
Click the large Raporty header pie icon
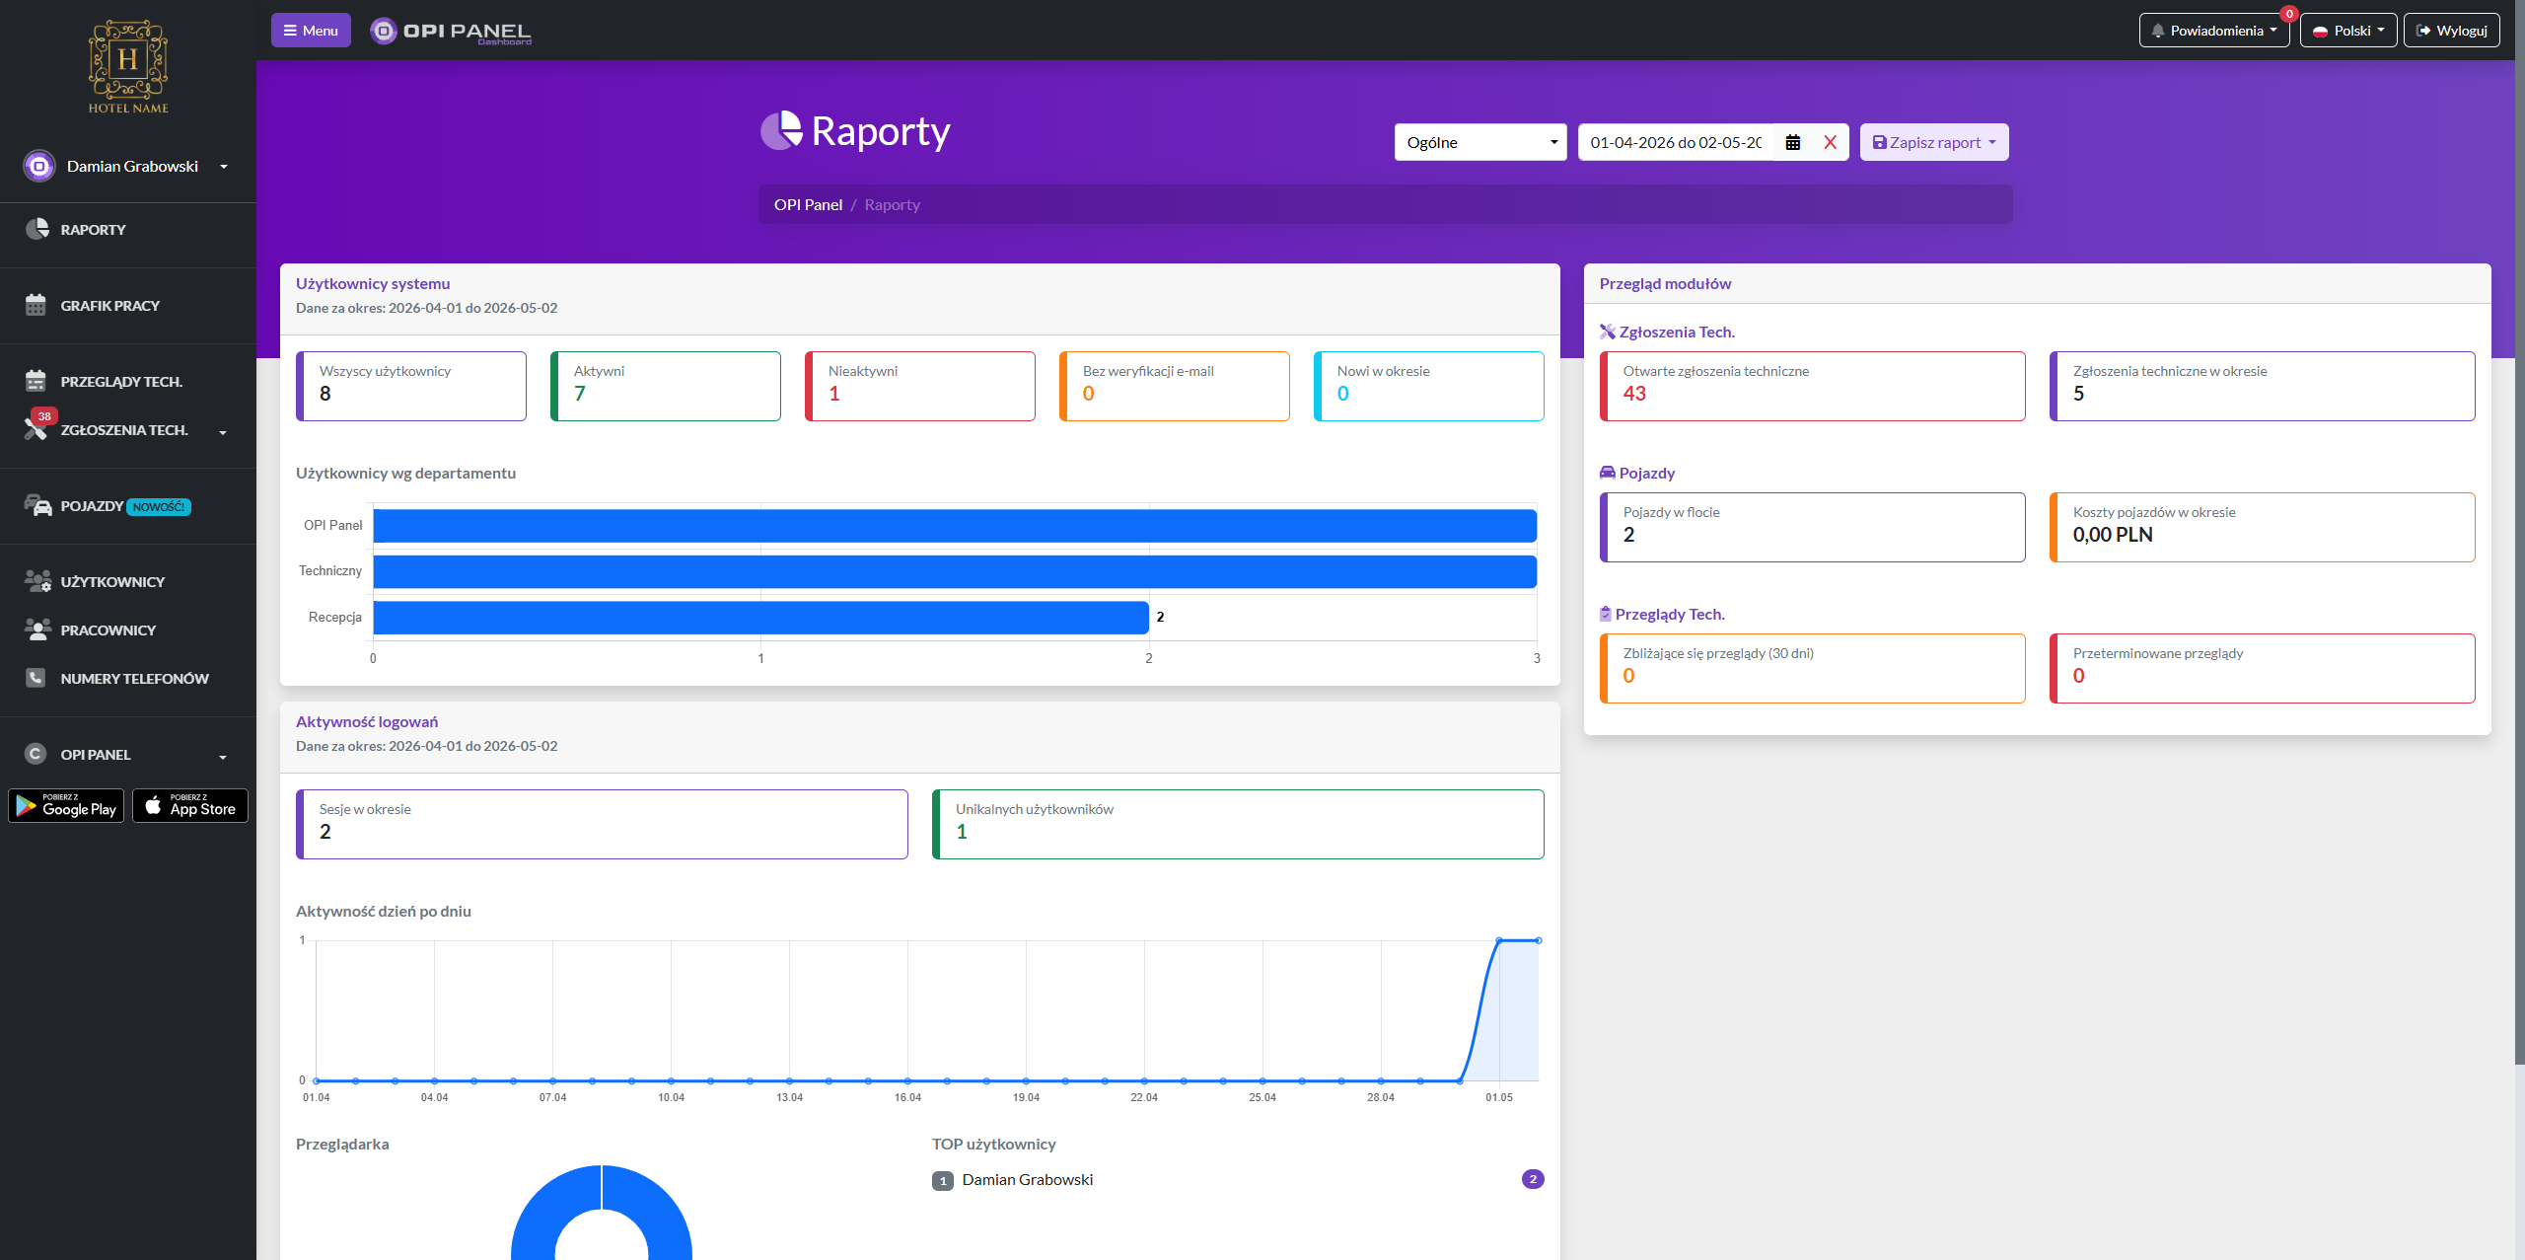tap(782, 130)
